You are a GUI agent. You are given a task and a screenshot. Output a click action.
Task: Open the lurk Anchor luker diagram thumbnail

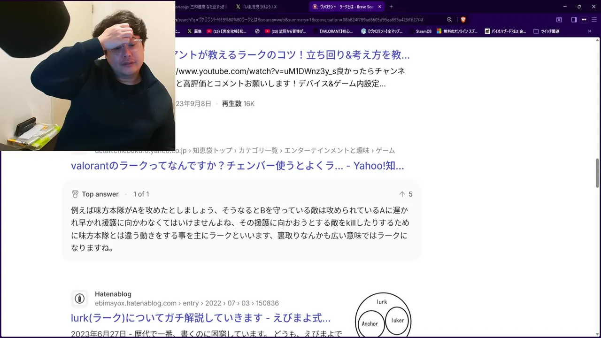tap(383, 315)
